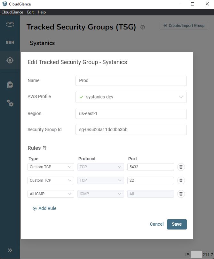Open the All ICMP type dropdown
Viewport: 214px width, 259px height.
(x=51, y=194)
